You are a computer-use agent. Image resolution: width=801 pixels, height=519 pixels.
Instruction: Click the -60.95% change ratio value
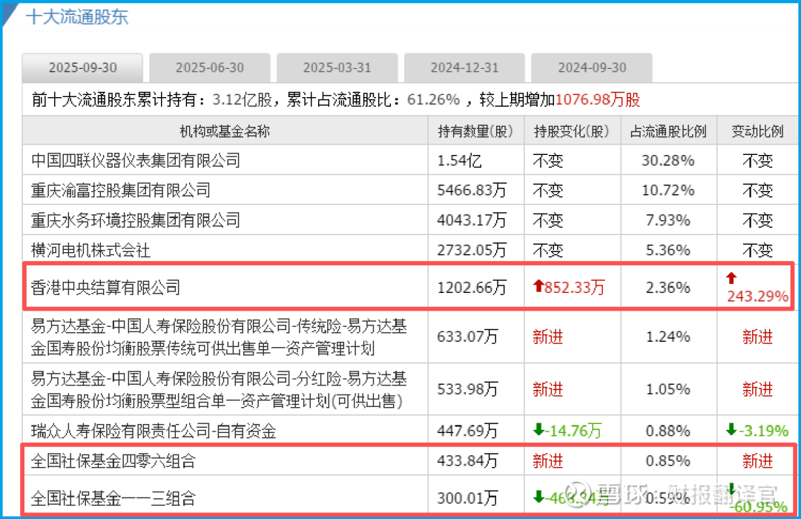coord(759,506)
